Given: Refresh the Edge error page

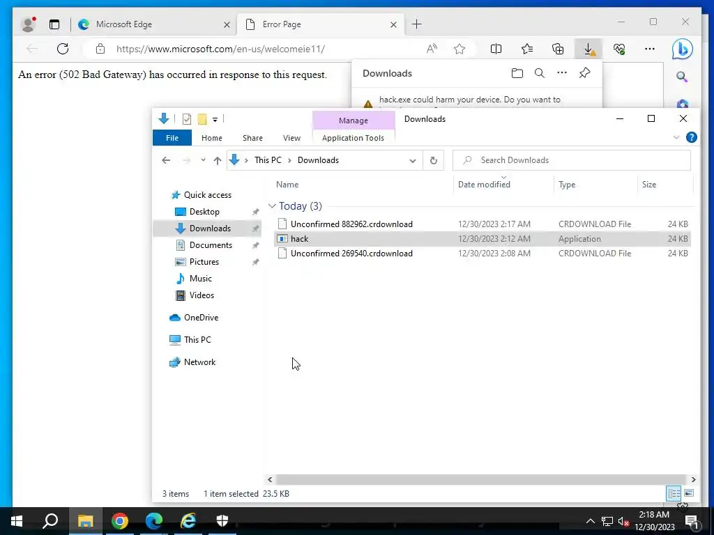Looking at the screenshot, I should point(63,49).
